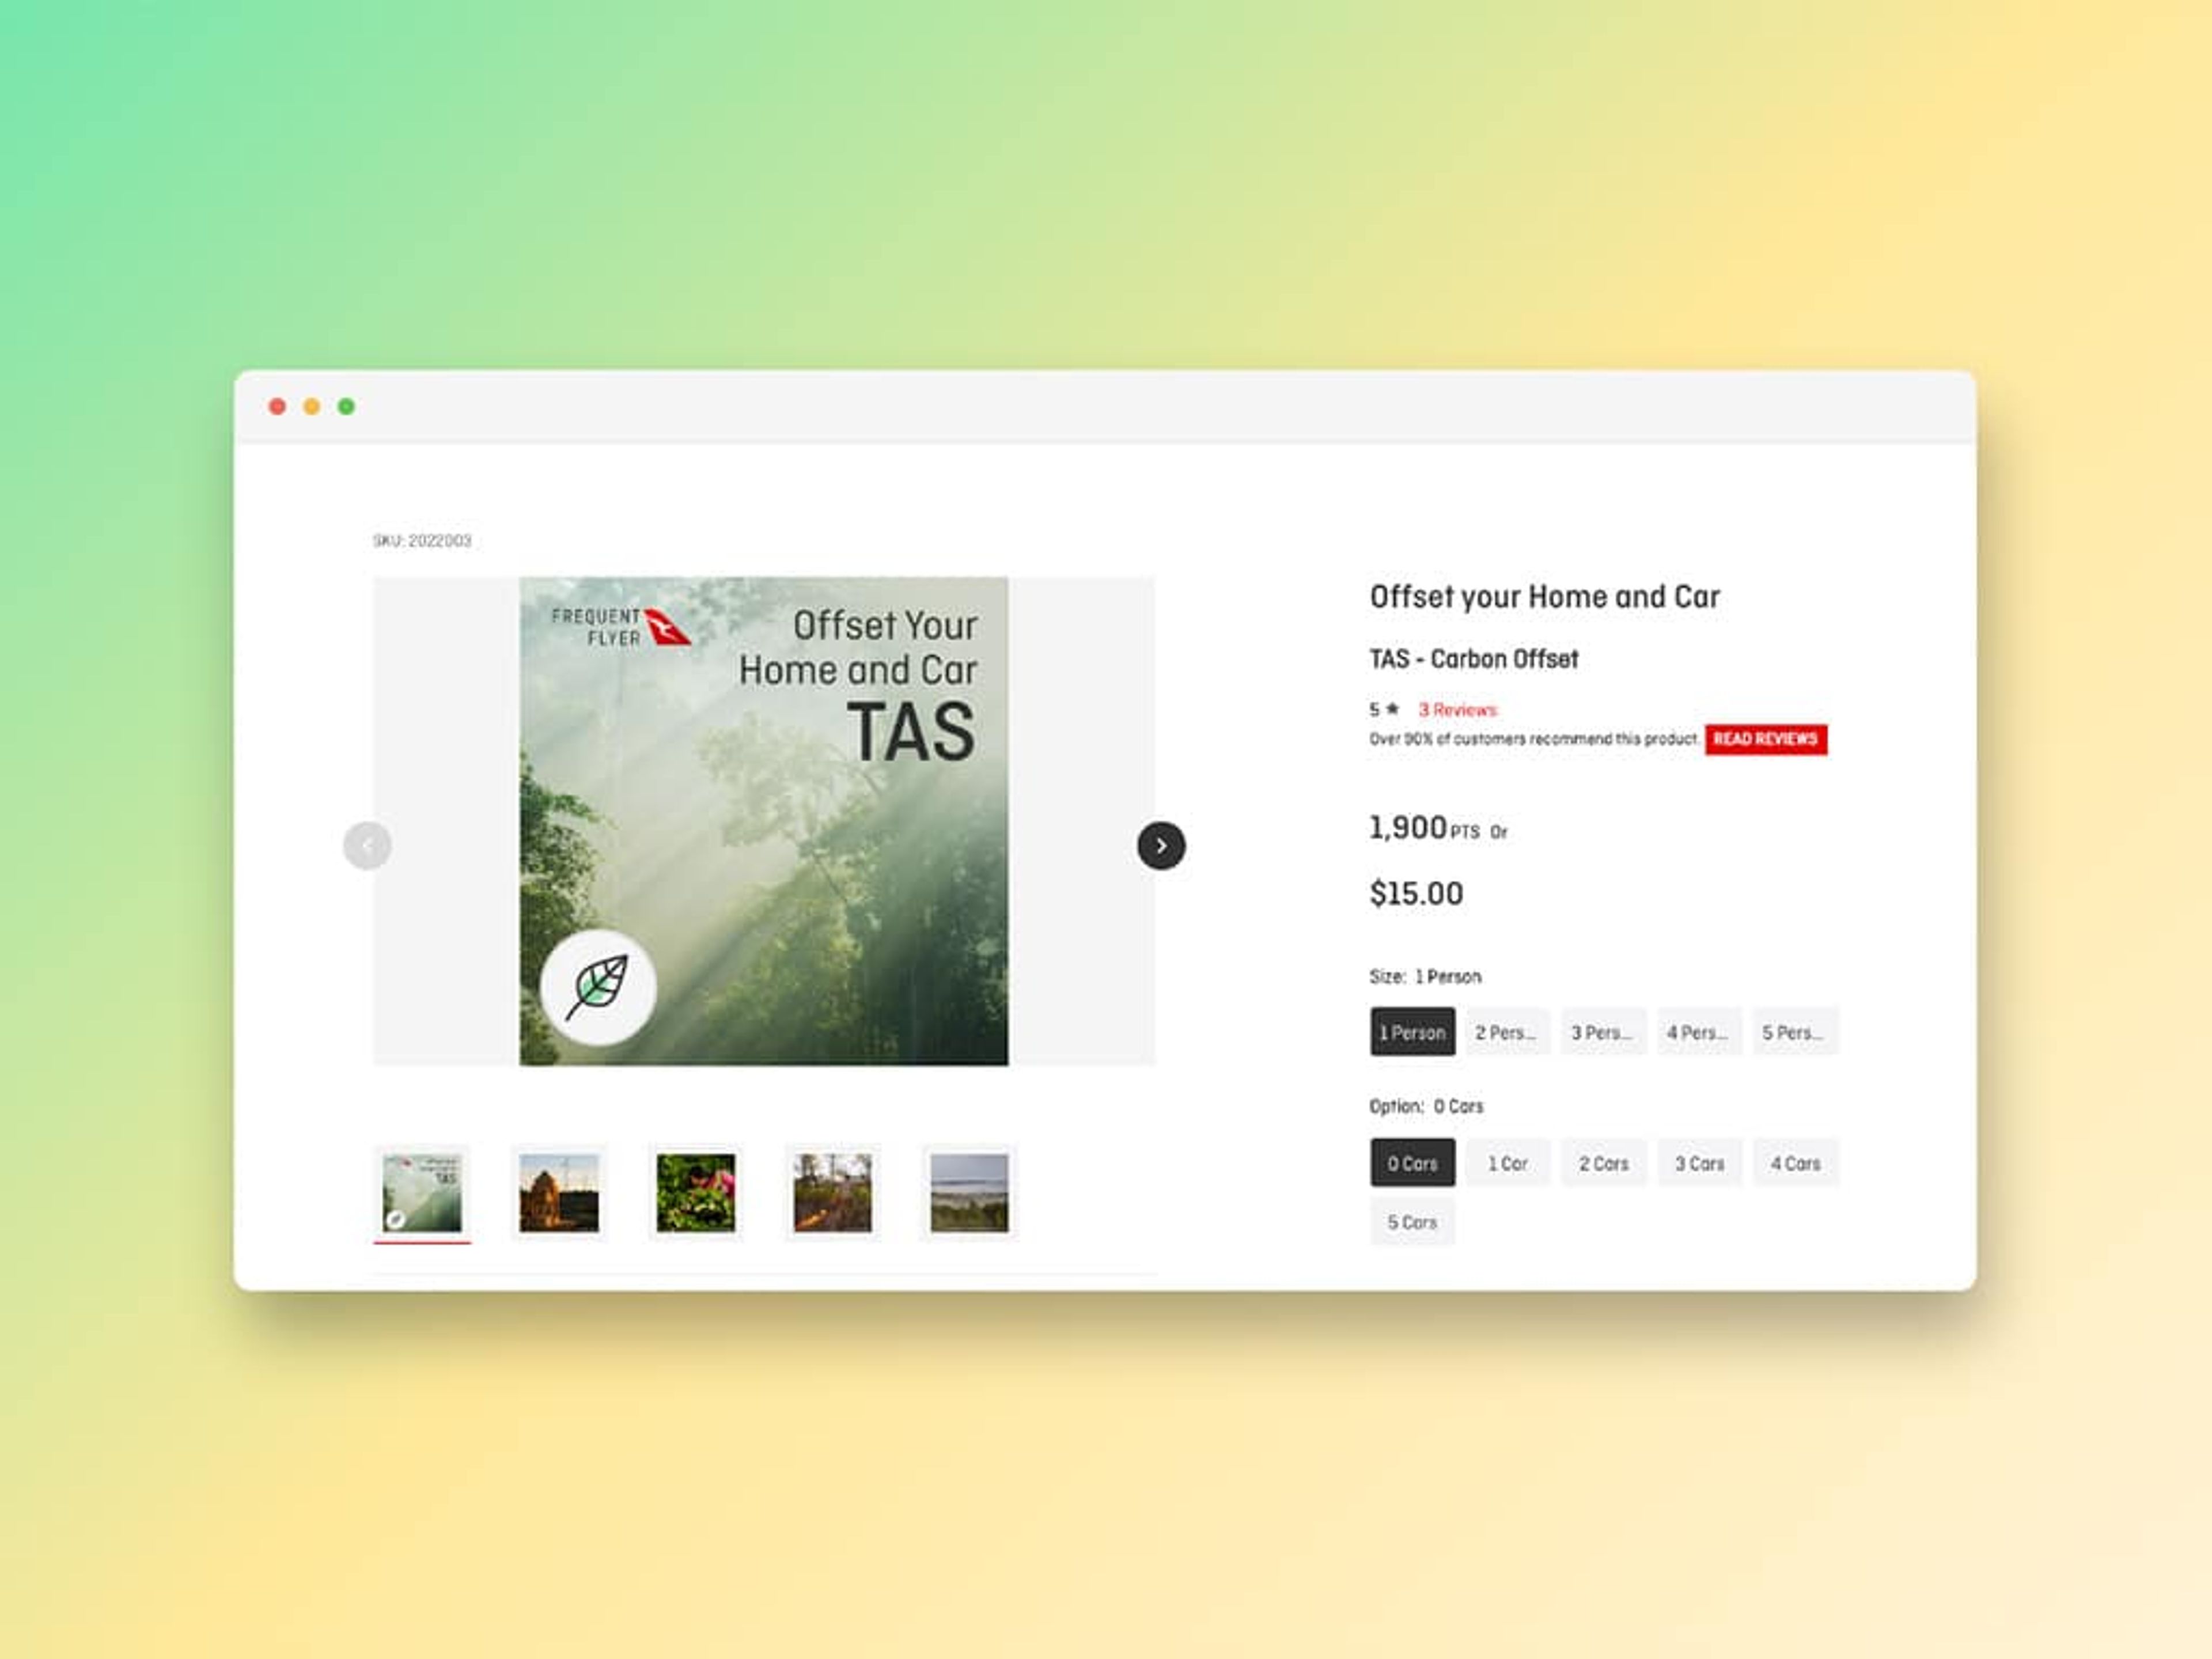
Task: Click the Qantas Frequent Flyer logo
Action: pyautogui.click(x=621, y=627)
